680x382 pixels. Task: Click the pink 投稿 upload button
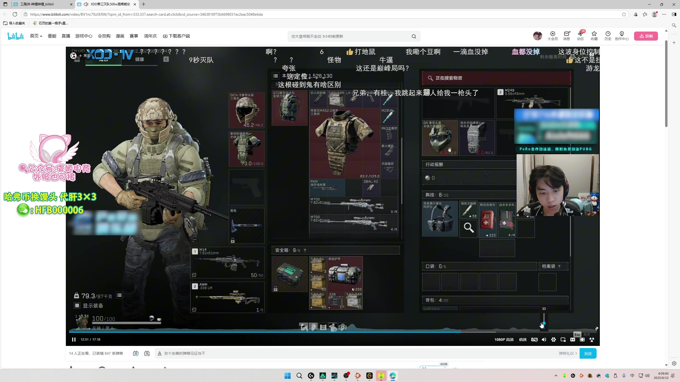646,36
